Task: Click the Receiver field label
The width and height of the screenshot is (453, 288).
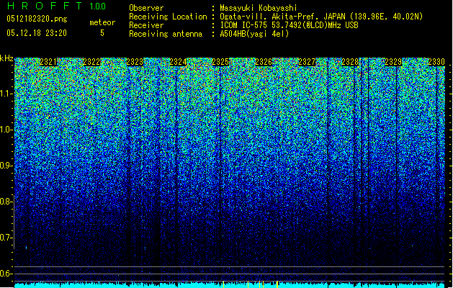Action: click(146, 25)
